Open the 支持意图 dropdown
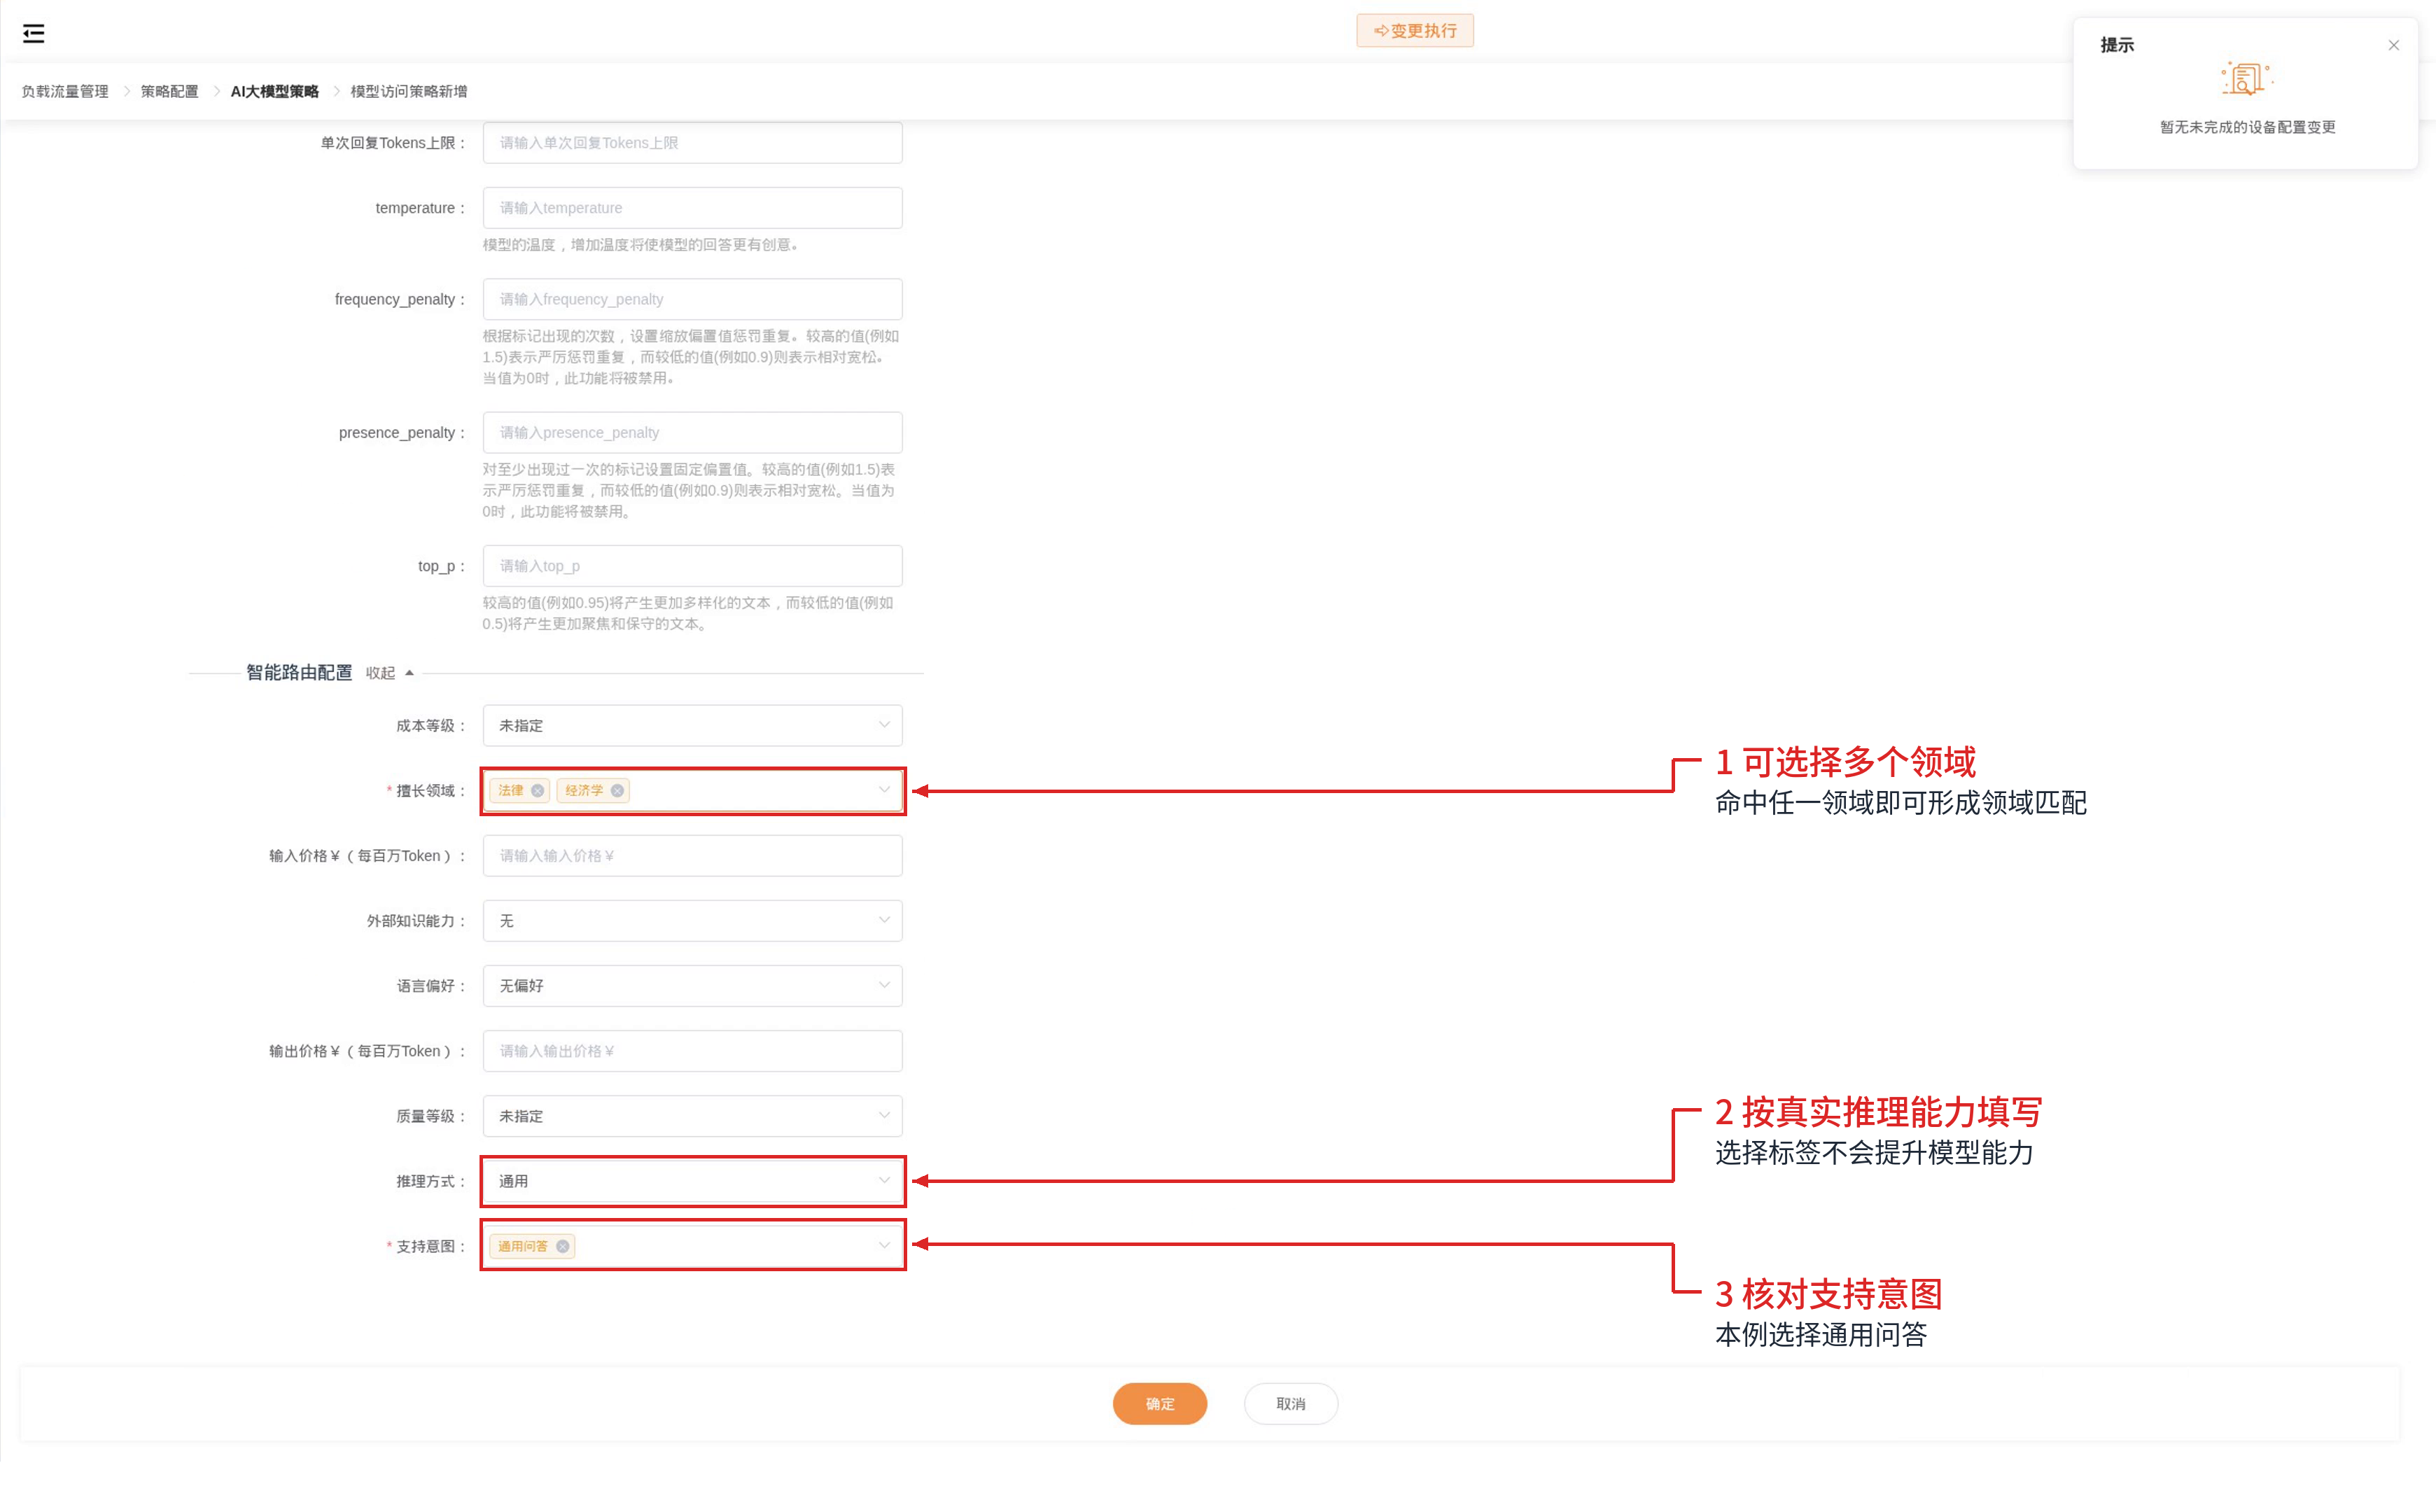The width and height of the screenshot is (2436, 1512). click(692, 1246)
